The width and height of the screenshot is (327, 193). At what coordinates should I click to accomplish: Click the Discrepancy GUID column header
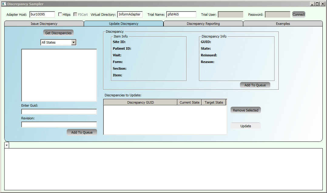pyautogui.click(x=140, y=102)
